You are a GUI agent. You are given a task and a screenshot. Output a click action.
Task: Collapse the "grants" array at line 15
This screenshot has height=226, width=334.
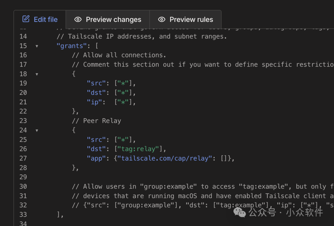click(x=37, y=46)
